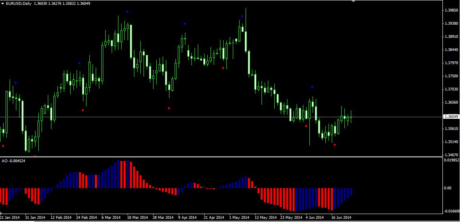
Task: Click the current price tag '1.36049'
Action: point(451,117)
